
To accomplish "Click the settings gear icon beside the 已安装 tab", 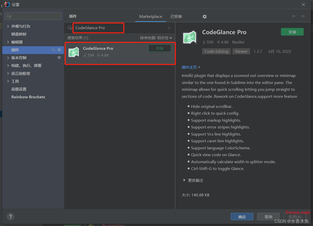I will [x=205, y=17].
